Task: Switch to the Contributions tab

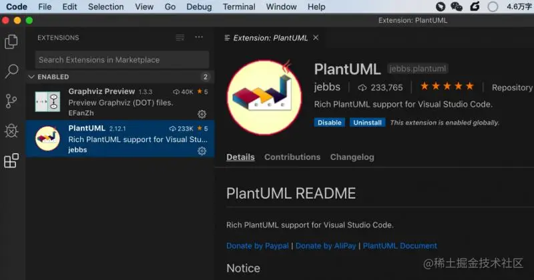Action: [x=292, y=157]
